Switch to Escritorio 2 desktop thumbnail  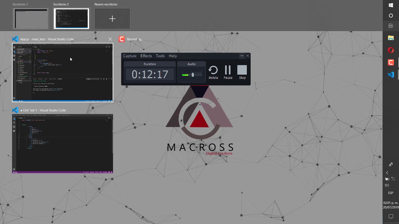pos(71,19)
